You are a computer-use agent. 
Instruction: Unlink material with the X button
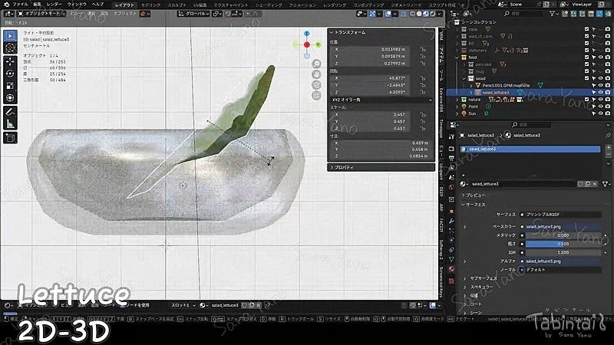coord(594,184)
